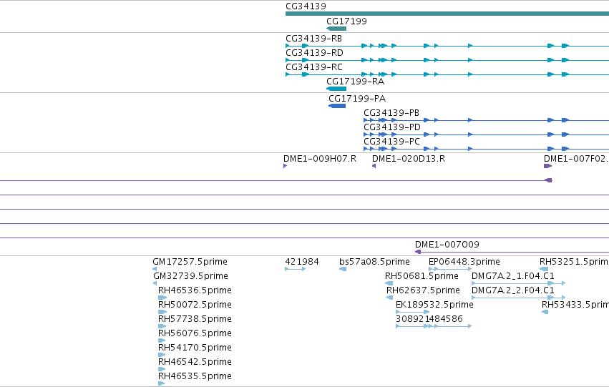This screenshot has width=609, height=387.
Task: Select the DME1-020D13.R label text
Action: pos(409,159)
